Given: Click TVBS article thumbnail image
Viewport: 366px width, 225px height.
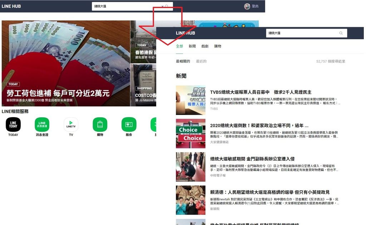Looking at the screenshot, I should 191,100.
